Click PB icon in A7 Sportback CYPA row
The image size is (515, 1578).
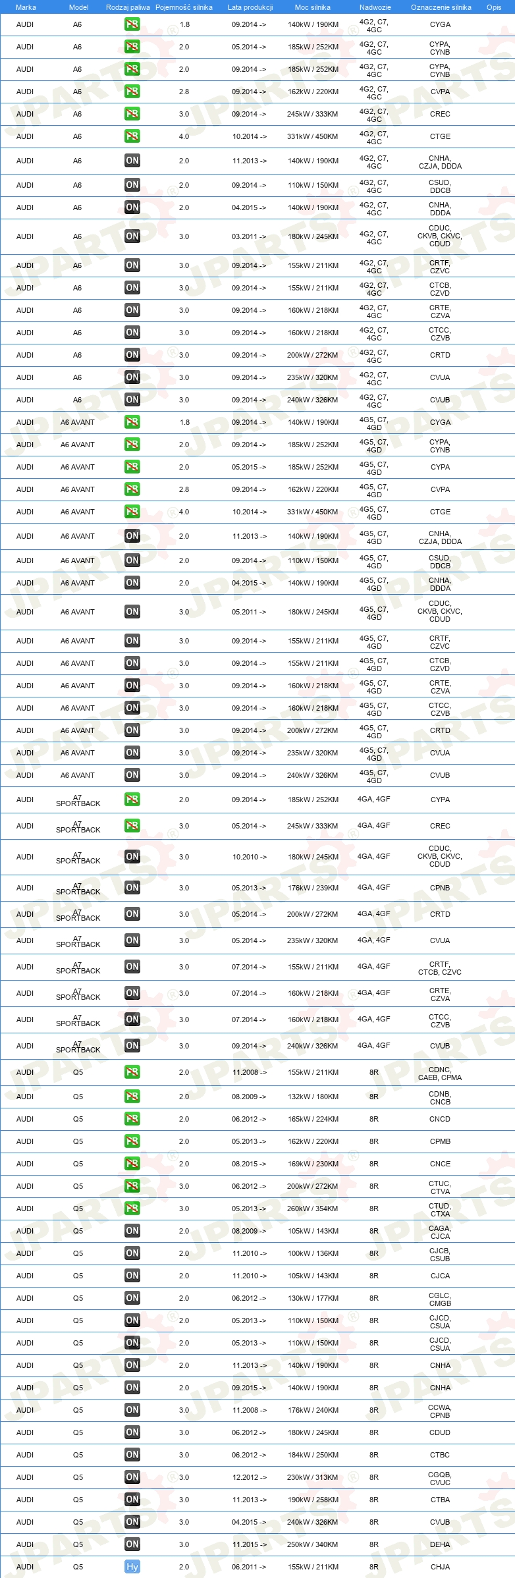(x=132, y=800)
